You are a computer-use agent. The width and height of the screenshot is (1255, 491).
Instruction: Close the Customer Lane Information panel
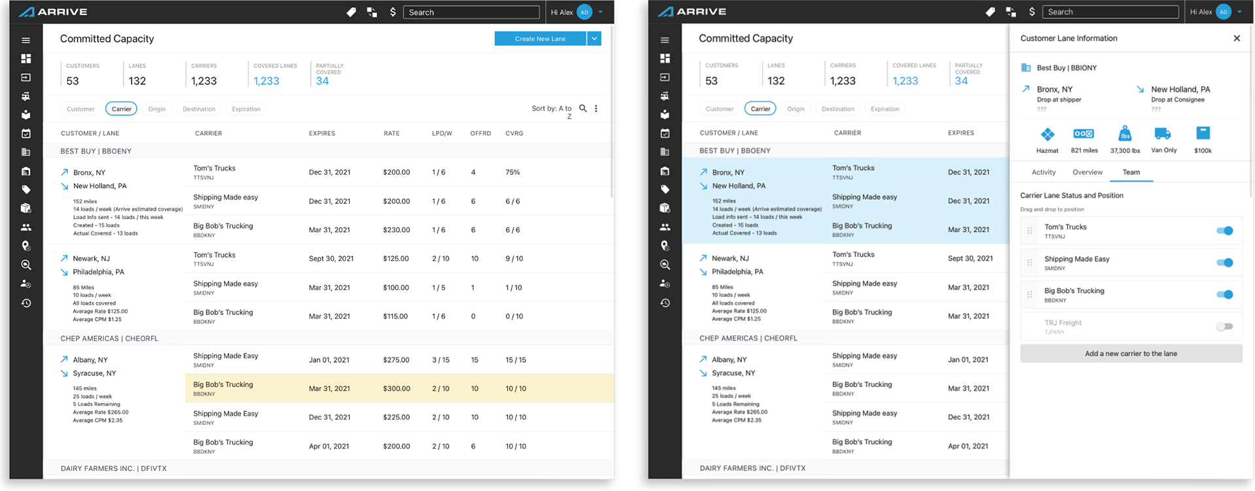click(1237, 39)
